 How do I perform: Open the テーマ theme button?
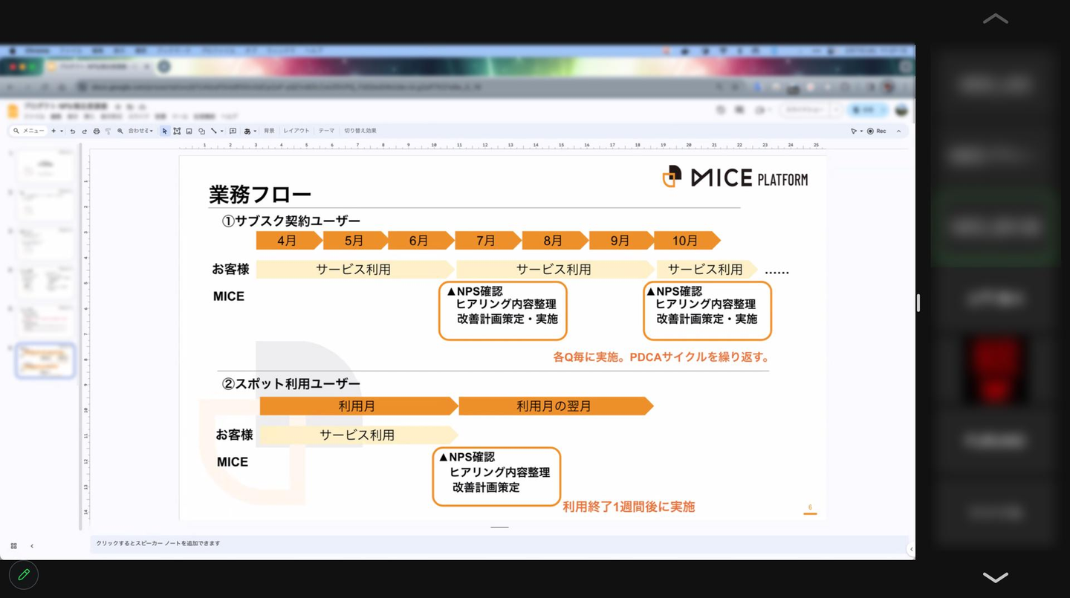click(327, 131)
